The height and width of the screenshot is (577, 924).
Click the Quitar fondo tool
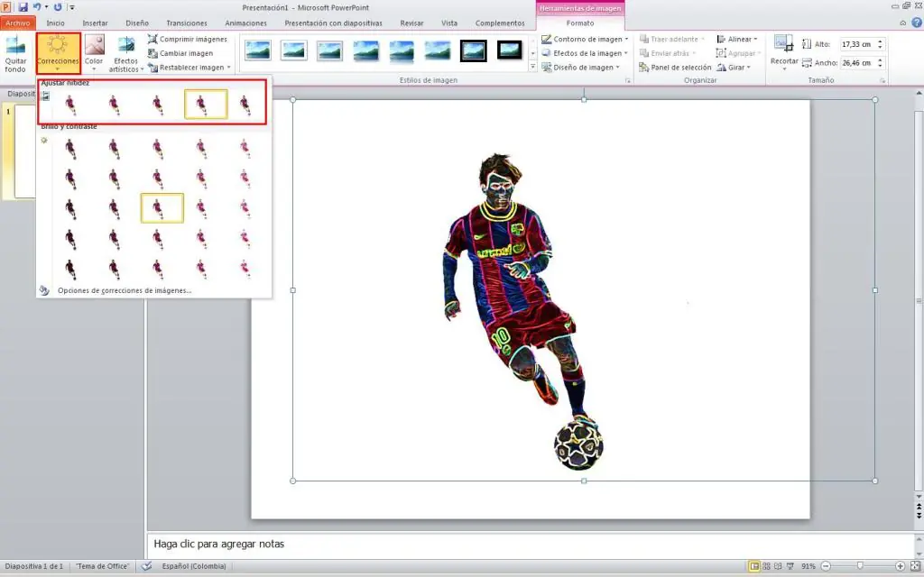(x=15, y=53)
